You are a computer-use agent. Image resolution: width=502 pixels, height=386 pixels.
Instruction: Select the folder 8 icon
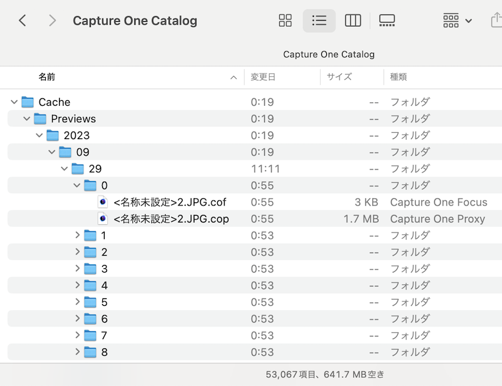[90, 352]
